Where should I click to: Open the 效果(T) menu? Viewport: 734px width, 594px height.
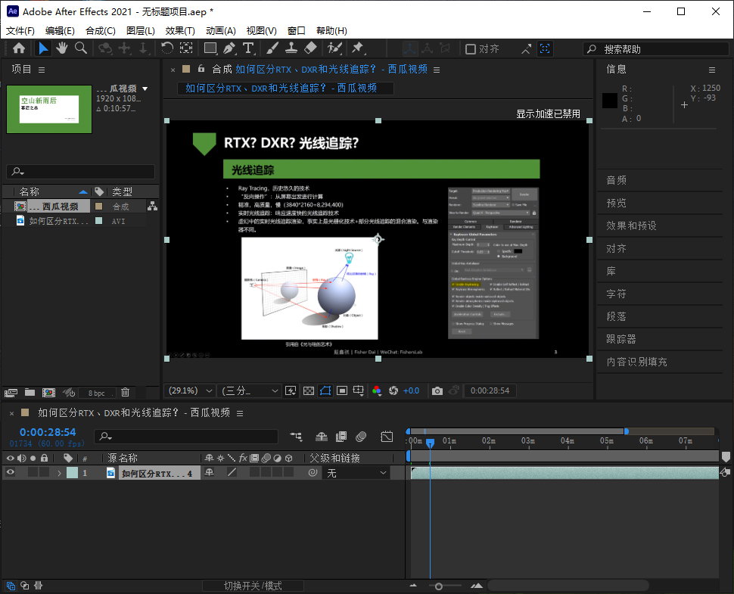[180, 31]
